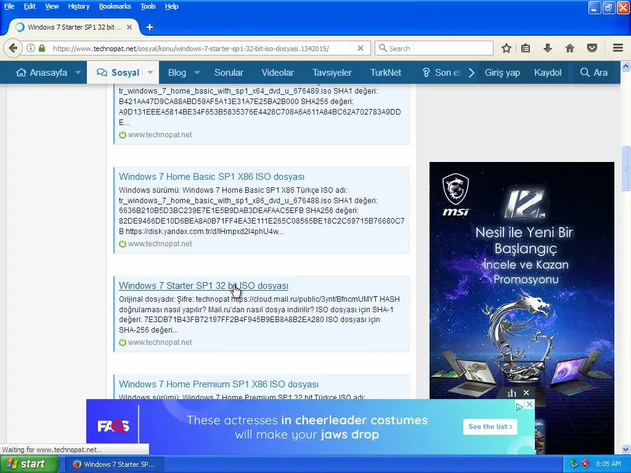Screen dimensions: 631x473
Task: Open Windows 7 Starter SP1 32 bit link
Action: tap(203, 286)
